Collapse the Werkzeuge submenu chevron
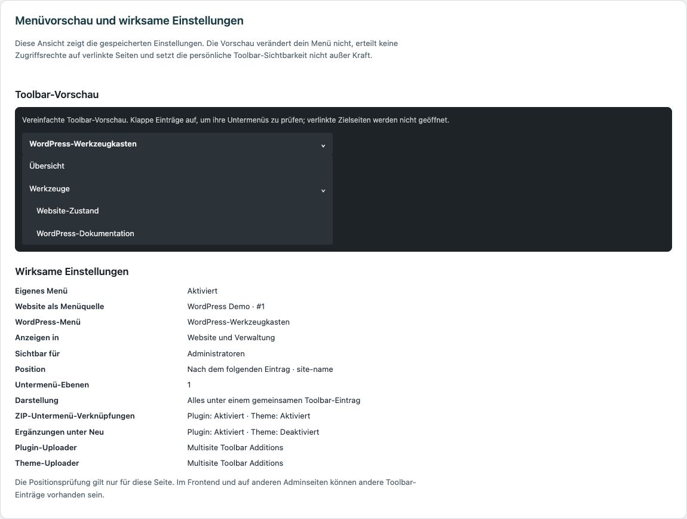The height and width of the screenshot is (519, 687). coord(323,190)
